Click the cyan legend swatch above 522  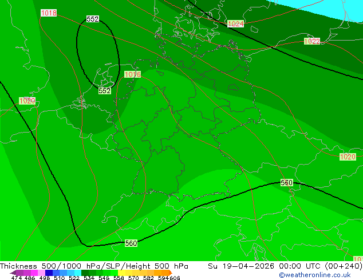(78, 273)
